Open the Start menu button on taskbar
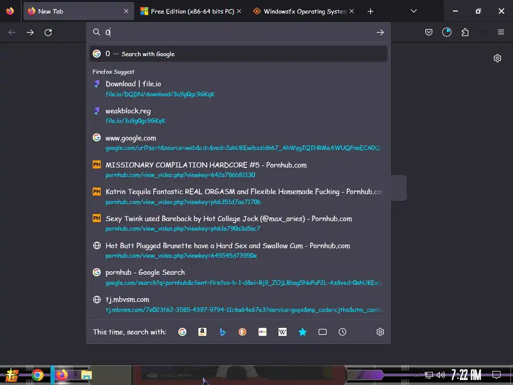 tap(12, 375)
